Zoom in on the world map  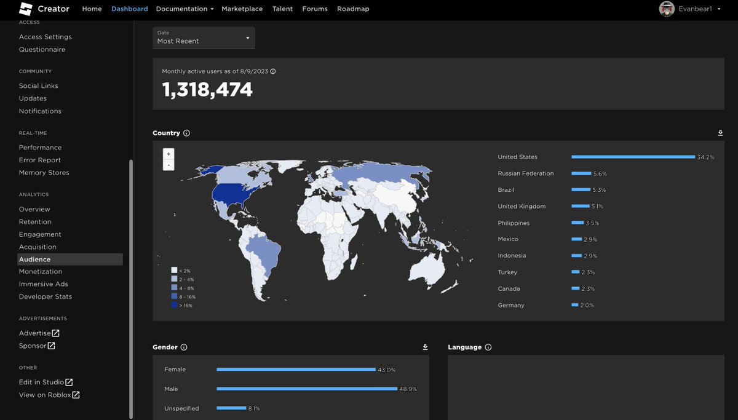click(169, 154)
